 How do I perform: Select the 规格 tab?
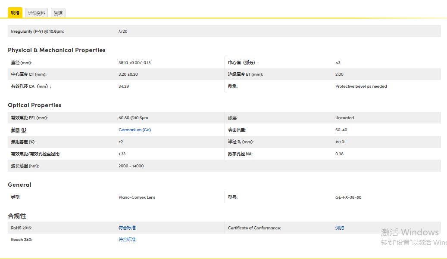coord(15,13)
